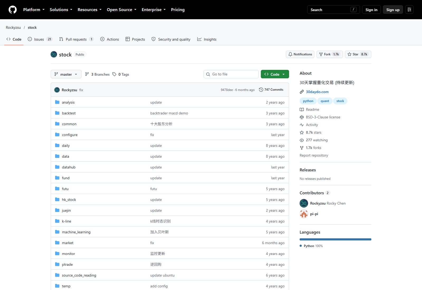Select the quant topic tag

click(325, 101)
